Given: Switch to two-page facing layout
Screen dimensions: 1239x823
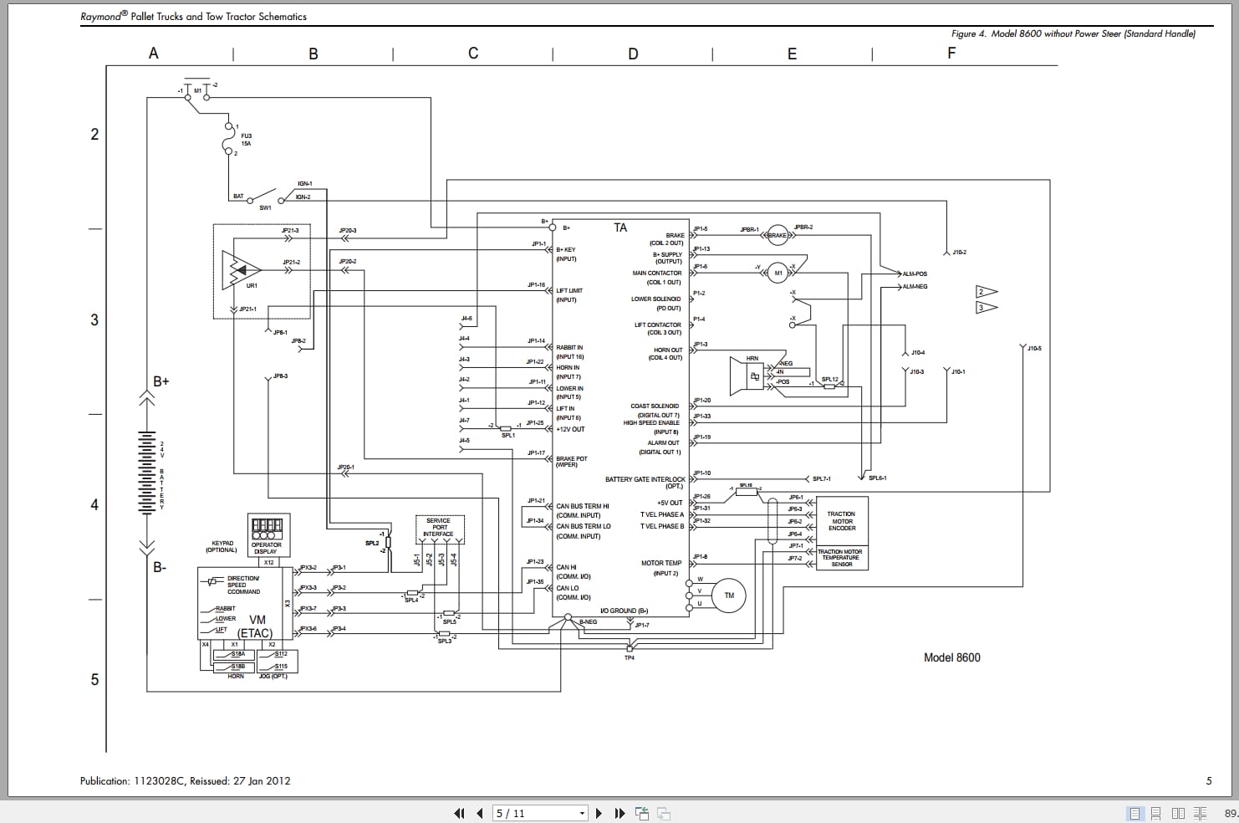Looking at the screenshot, I should point(1178,813).
